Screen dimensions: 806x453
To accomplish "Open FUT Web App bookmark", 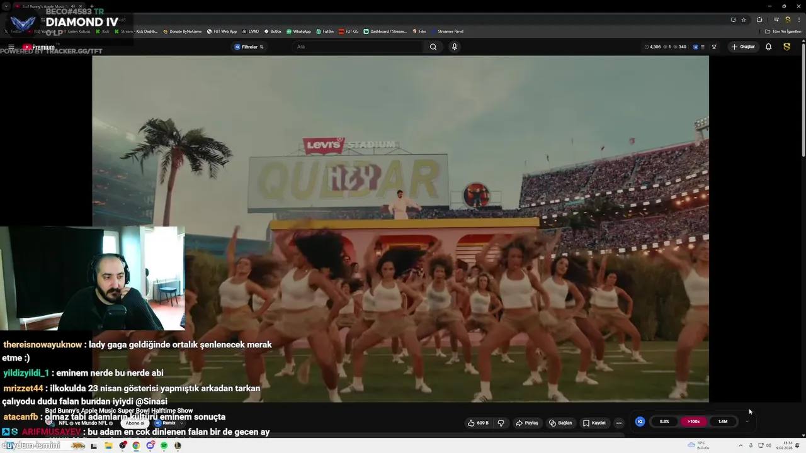I will pyautogui.click(x=222, y=31).
